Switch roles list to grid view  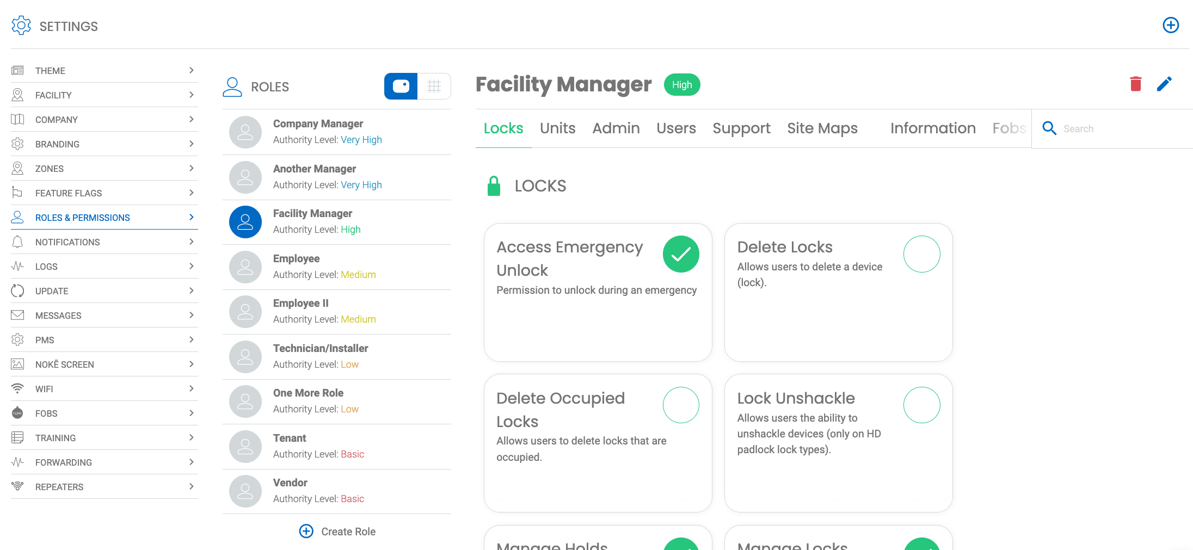434,86
